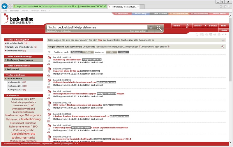233x147 pixels.
Task: Sort results by Datum
Action: pyautogui.click(x=88, y=52)
